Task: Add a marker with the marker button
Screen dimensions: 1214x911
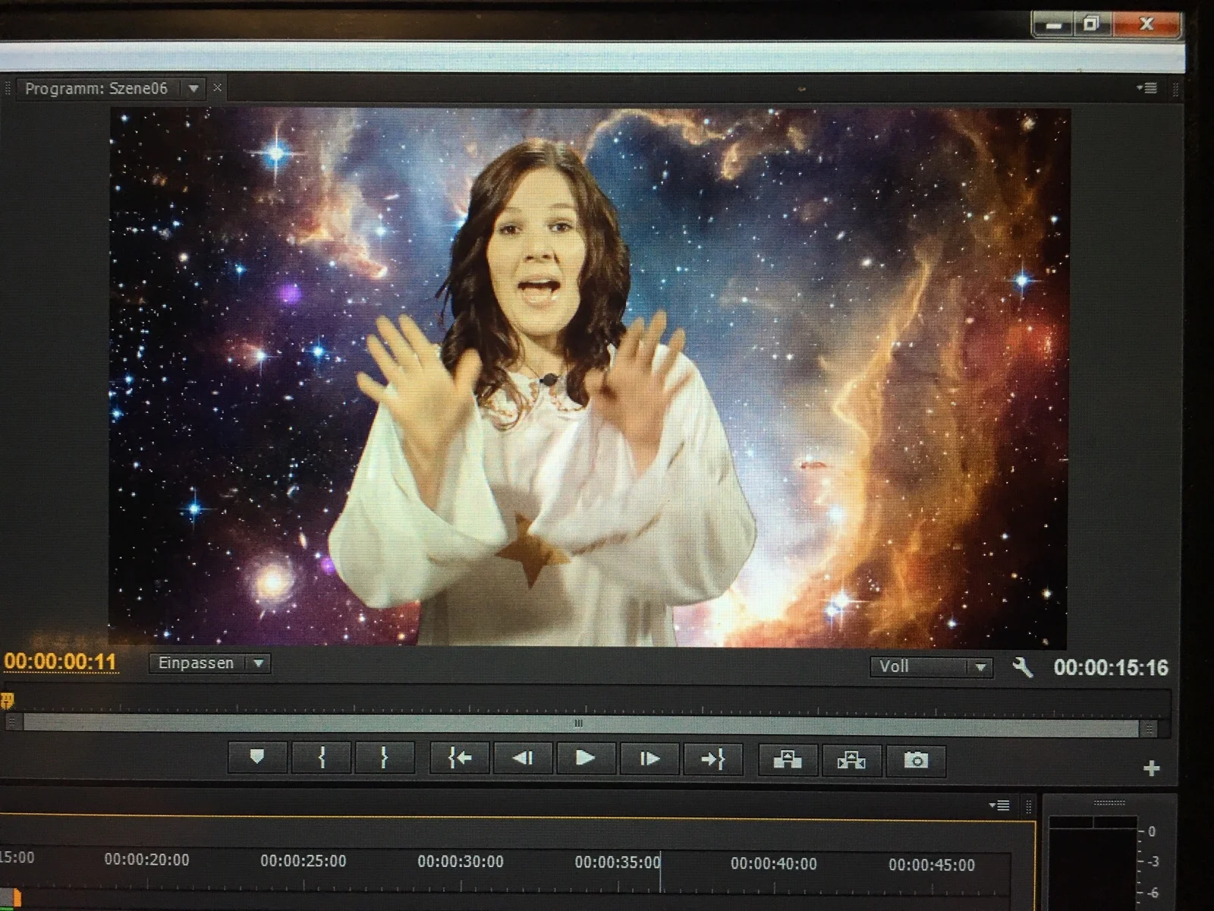Action: pyautogui.click(x=257, y=757)
